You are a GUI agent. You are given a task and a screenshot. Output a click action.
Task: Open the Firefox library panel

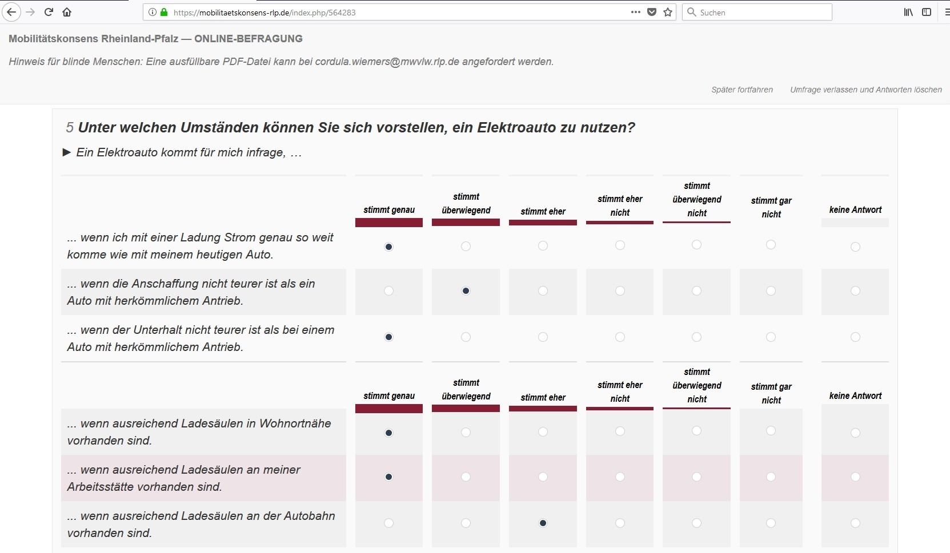pyautogui.click(x=908, y=12)
